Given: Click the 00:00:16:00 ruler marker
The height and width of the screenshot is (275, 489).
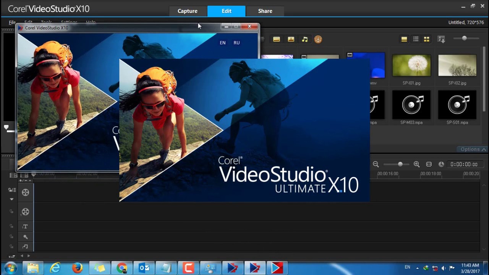Looking at the screenshot, I should (x=388, y=174).
